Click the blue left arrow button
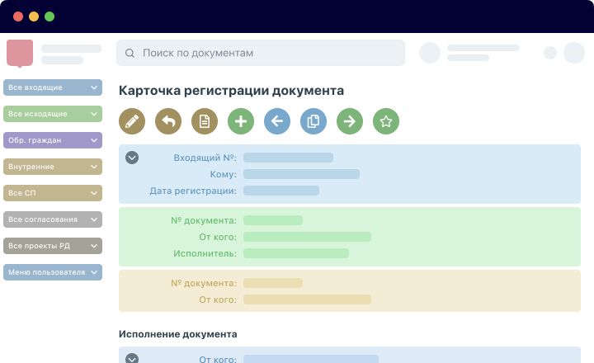This screenshot has width=594, height=363. 277,121
